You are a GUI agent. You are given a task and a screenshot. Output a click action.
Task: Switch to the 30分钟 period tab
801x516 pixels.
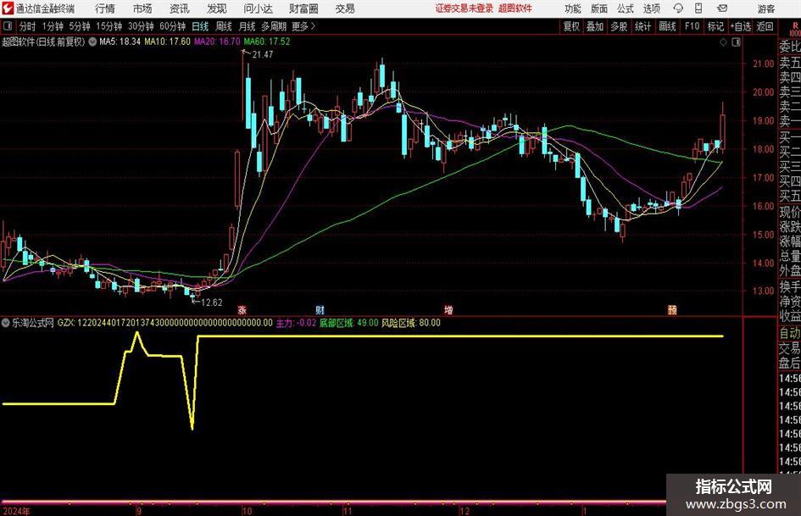click(141, 26)
